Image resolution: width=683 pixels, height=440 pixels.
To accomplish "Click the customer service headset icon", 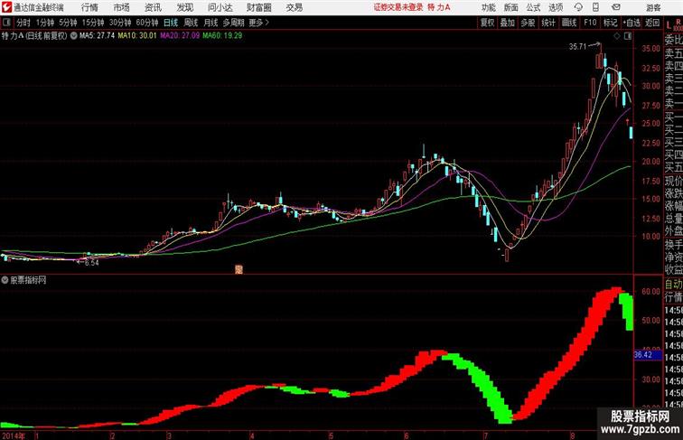I will (578, 7).
